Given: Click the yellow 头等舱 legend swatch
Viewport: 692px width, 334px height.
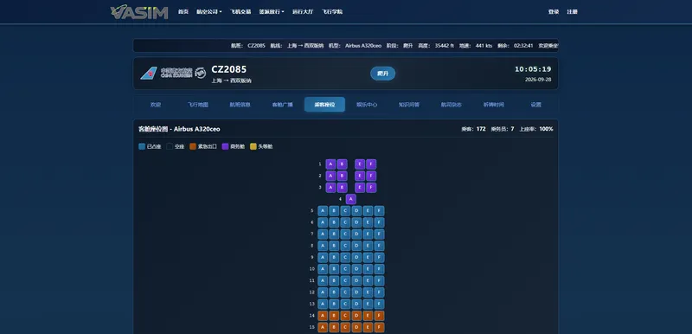Looking at the screenshot, I should (x=253, y=146).
